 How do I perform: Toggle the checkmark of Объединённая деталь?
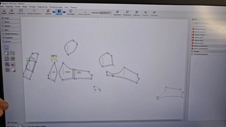pos(192,54)
